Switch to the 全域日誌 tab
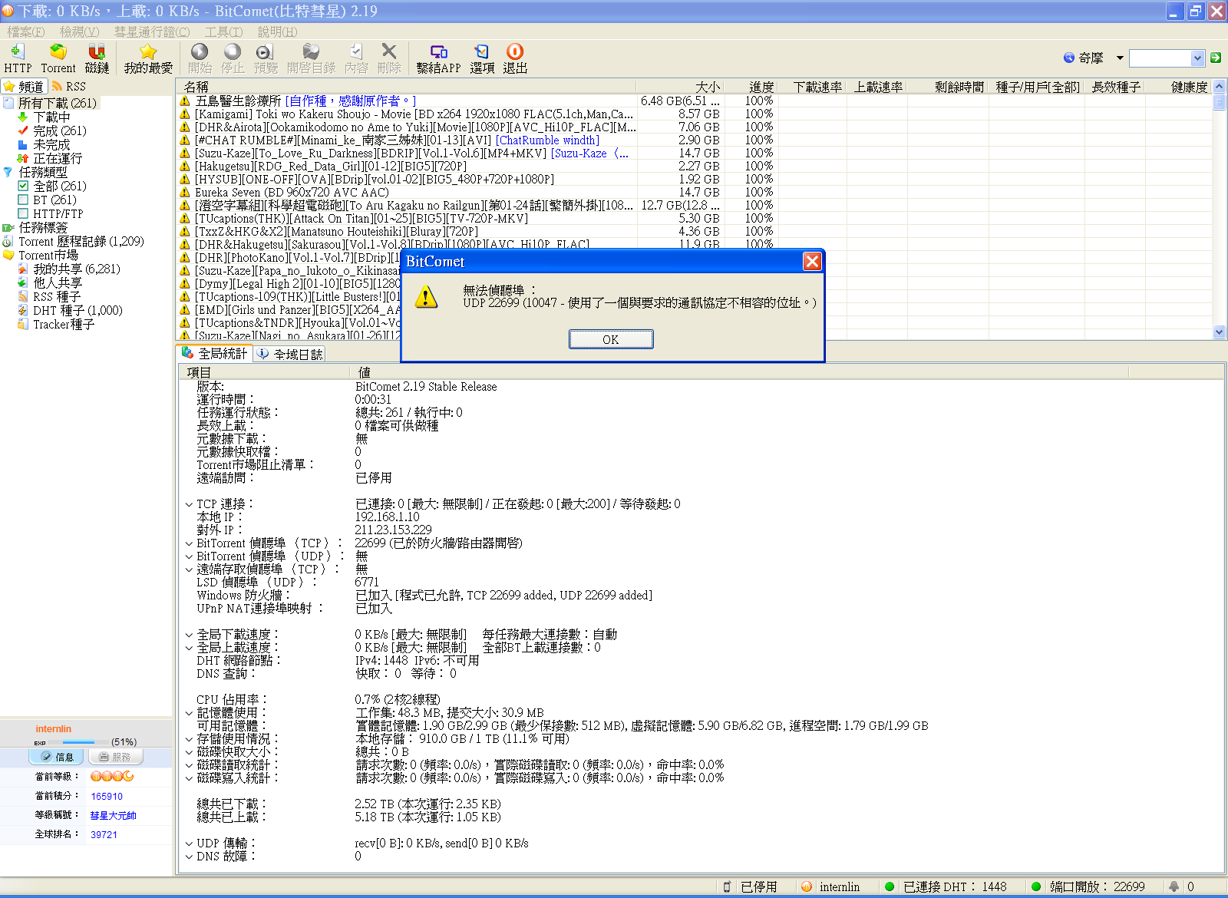The image size is (1228, 898). pos(290,354)
